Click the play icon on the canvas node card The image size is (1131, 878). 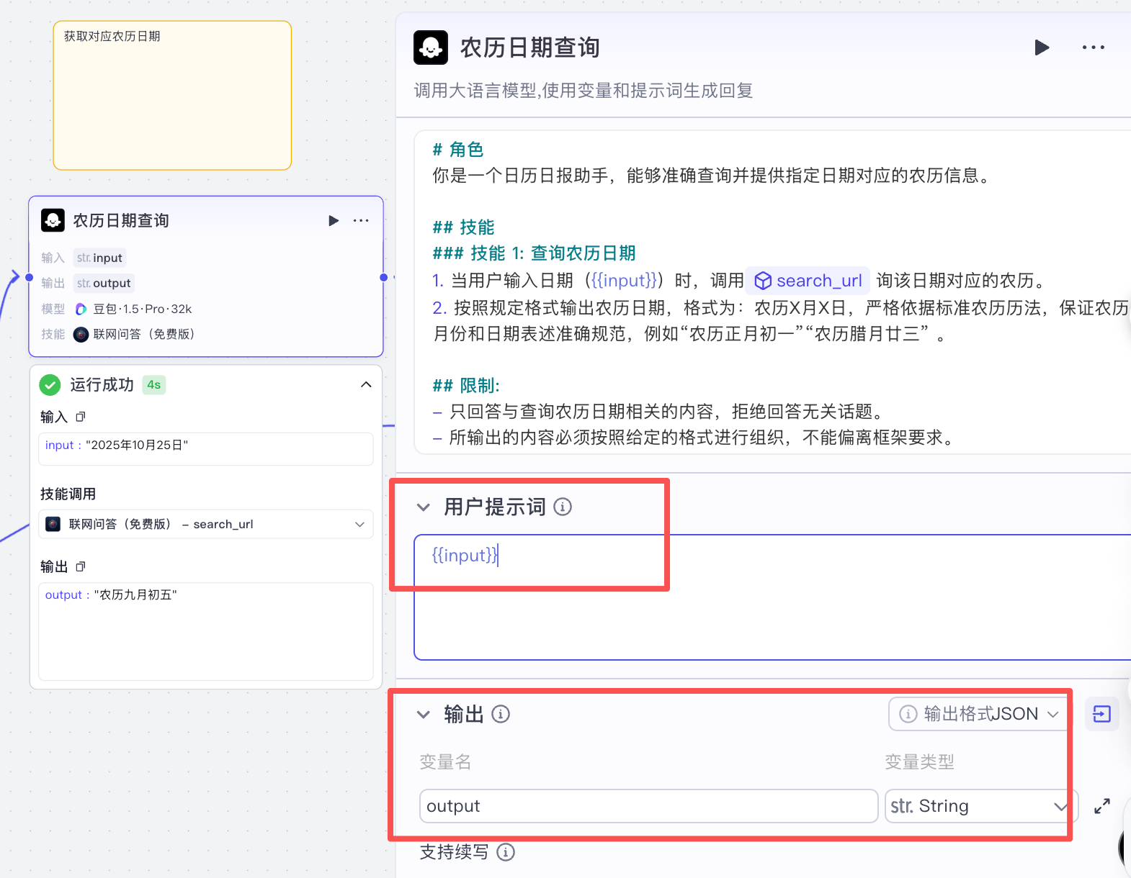(333, 221)
